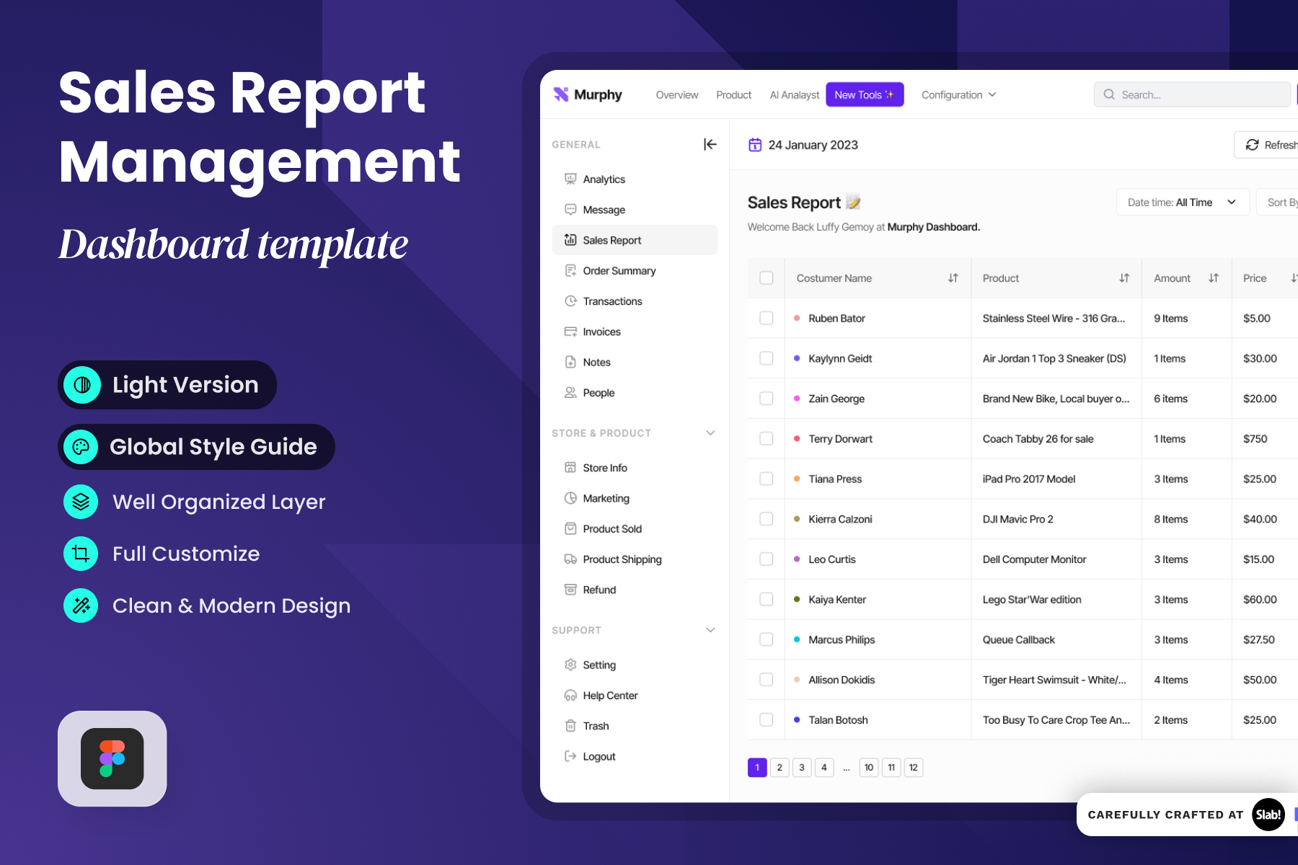Click the Figma app icon

point(112,758)
